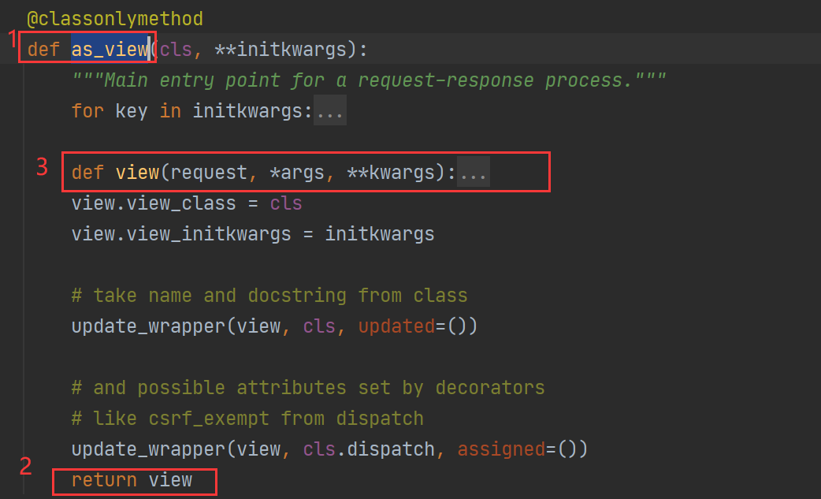
Task: Click comment "# like csrf_exempt from dispatch"
Action: 247,419
